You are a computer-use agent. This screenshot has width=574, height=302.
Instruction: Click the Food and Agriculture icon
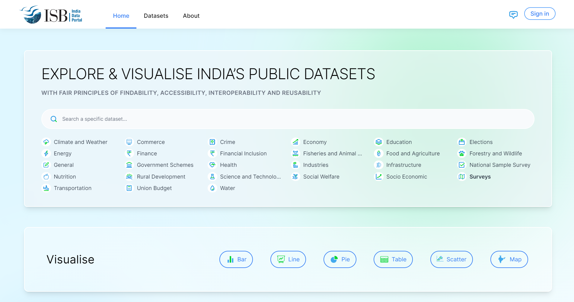tap(379, 153)
